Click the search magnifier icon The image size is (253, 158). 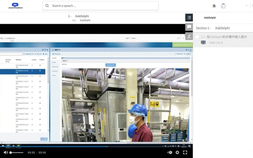[x=47, y=6]
